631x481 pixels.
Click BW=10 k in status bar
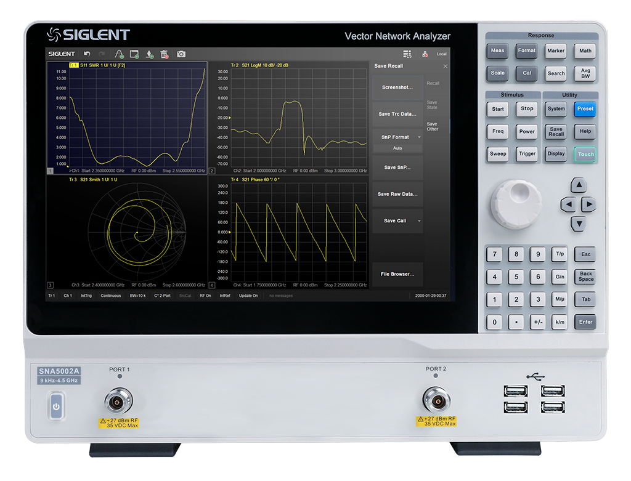coord(137,296)
